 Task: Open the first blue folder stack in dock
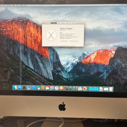pos(92,89)
